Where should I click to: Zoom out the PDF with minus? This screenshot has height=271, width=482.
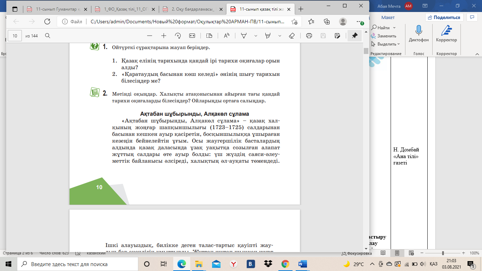pos(150,36)
